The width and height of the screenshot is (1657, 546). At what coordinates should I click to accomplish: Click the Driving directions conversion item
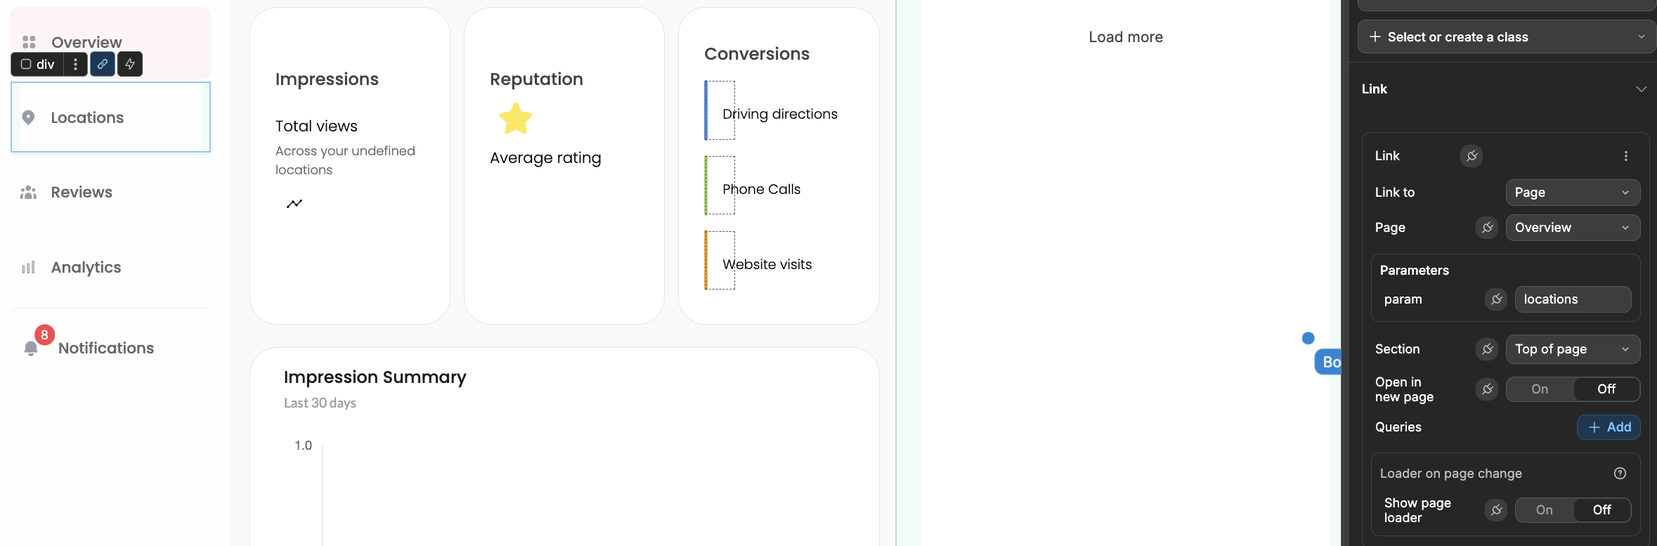coord(779,114)
